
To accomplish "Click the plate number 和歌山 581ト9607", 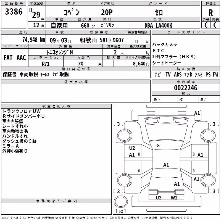I will pyautogui.click(x=102, y=40).
